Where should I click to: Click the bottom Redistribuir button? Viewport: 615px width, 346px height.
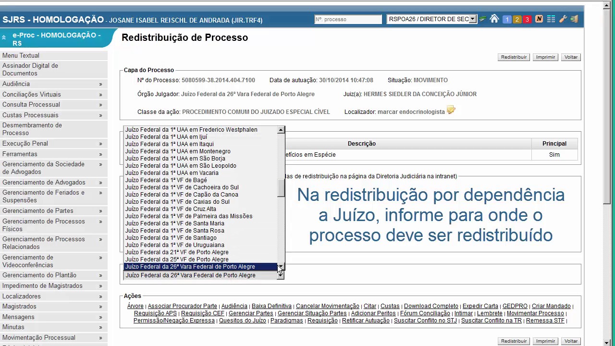pyautogui.click(x=514, y=341)
